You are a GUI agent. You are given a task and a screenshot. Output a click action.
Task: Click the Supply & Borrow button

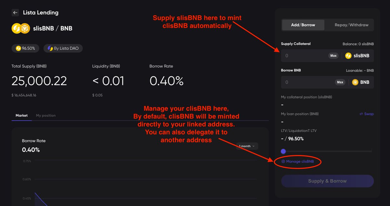click(x=327, y=181)
